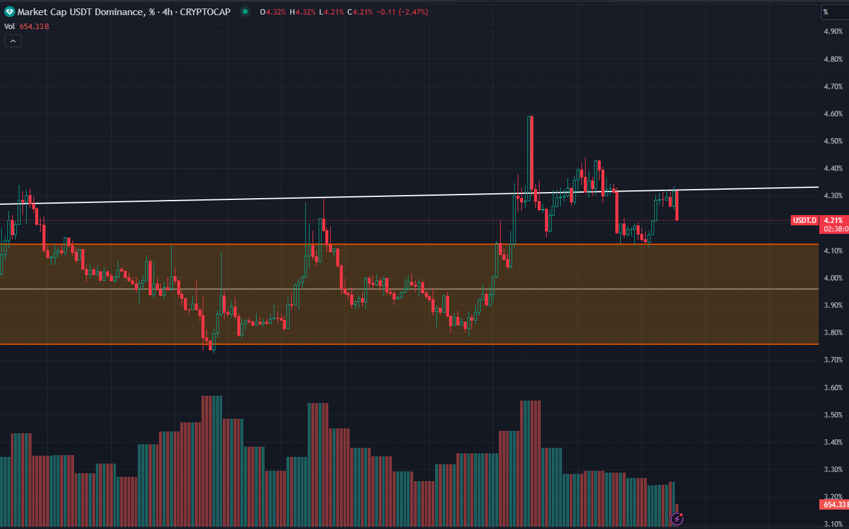Select the lower orange border of the zone

point(409,344)
